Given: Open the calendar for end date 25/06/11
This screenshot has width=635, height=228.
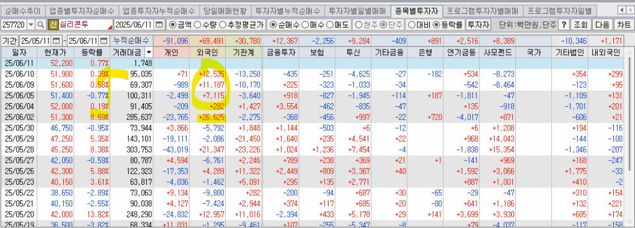Looking at the screenshot, I should point(104,41).
